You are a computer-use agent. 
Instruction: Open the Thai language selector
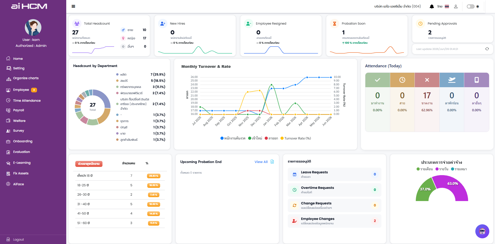pos(443,6)
